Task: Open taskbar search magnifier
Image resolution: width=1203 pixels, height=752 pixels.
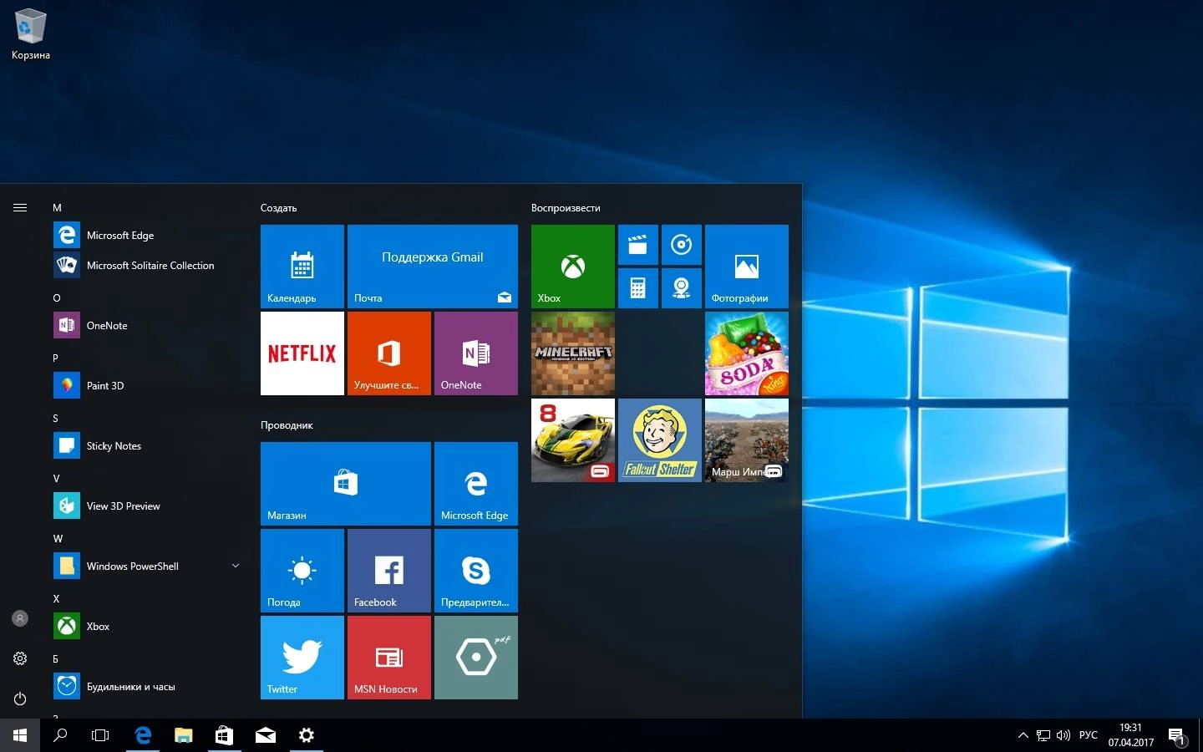Action: pos(60,735)
